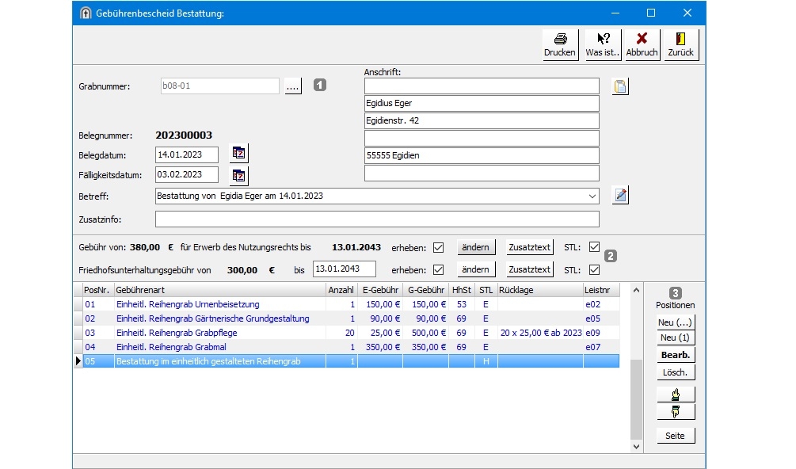
Task: Expand the Betreff dropdown list
Action: (x=592, y=196)
